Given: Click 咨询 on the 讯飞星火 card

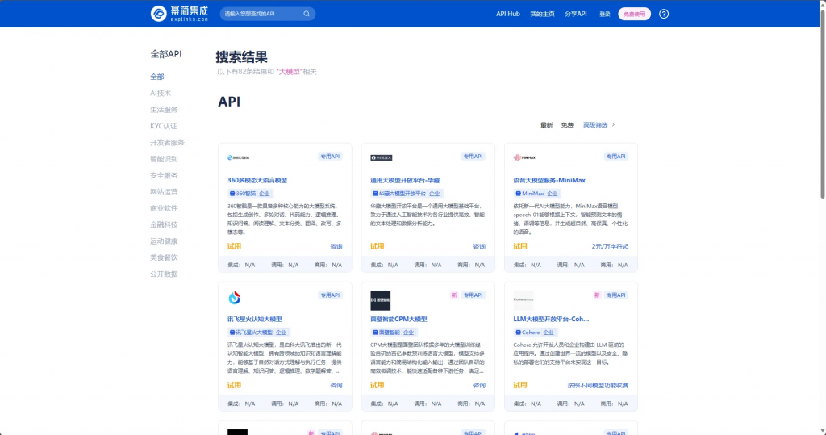Looking at the screenshot, I should click(x=336, y=385).
